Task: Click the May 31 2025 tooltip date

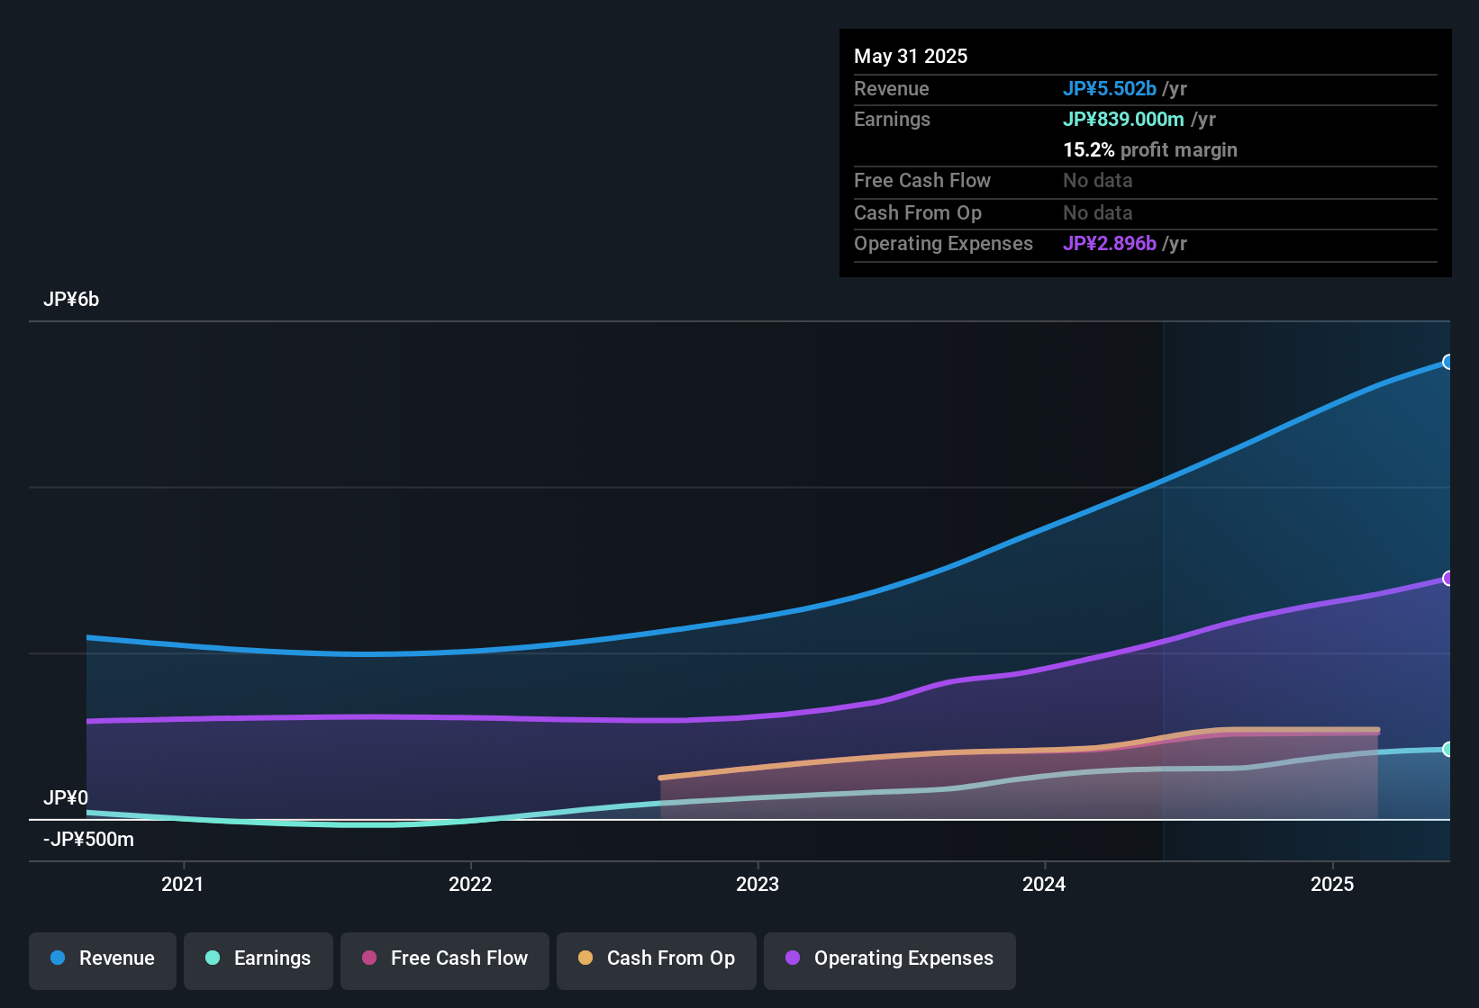Action: 911,56
